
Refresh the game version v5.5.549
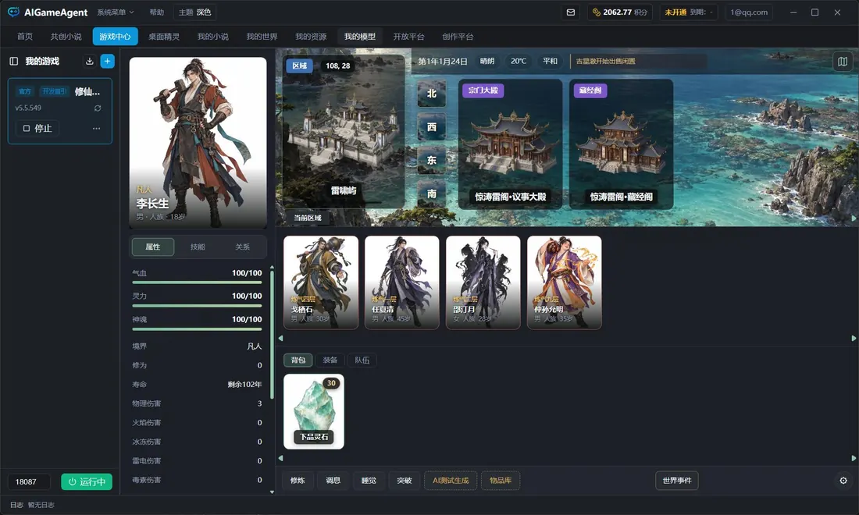tap(98, 108)
